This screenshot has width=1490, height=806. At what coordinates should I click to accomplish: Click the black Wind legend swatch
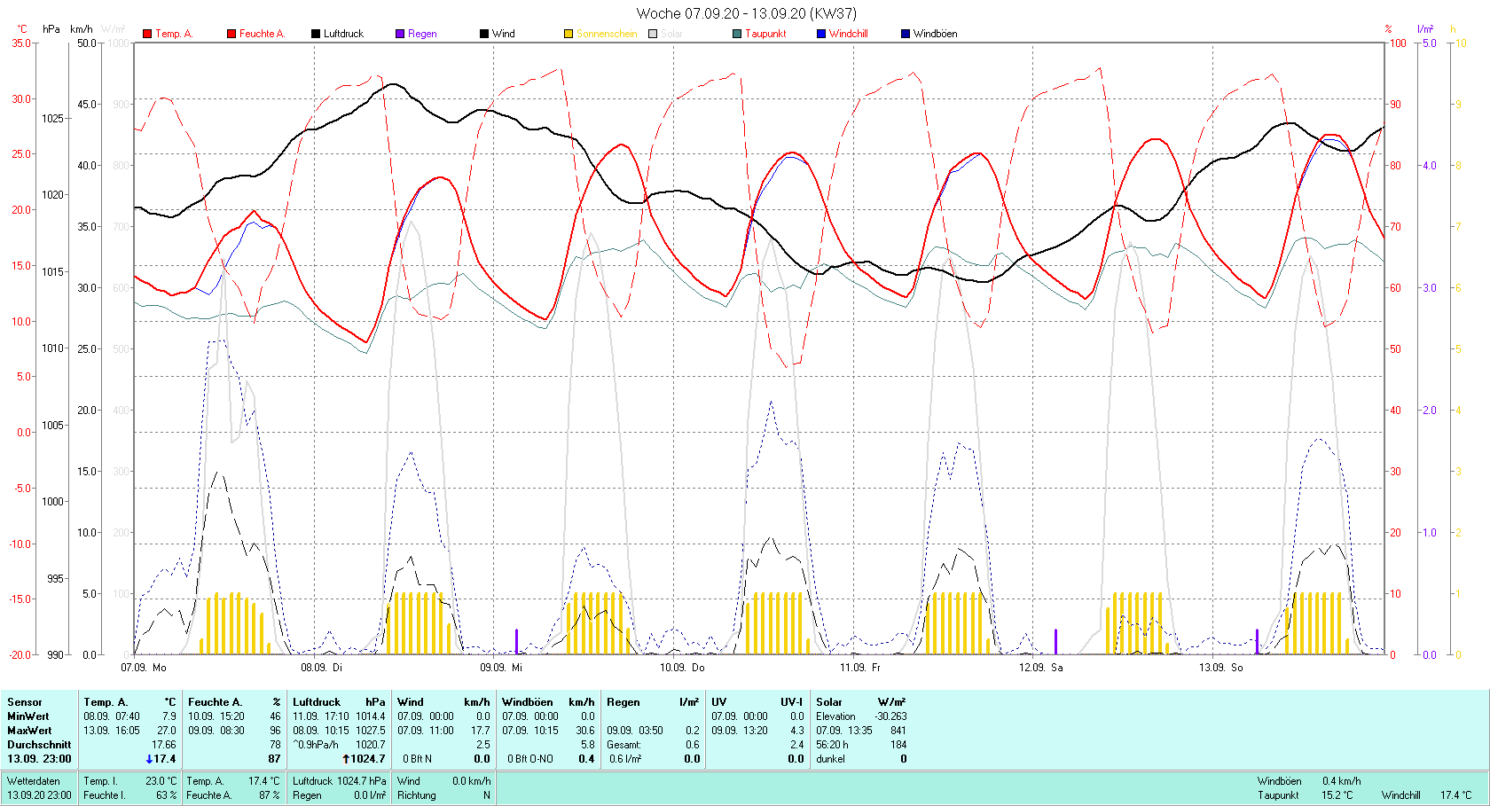click(x=484, y=34)
